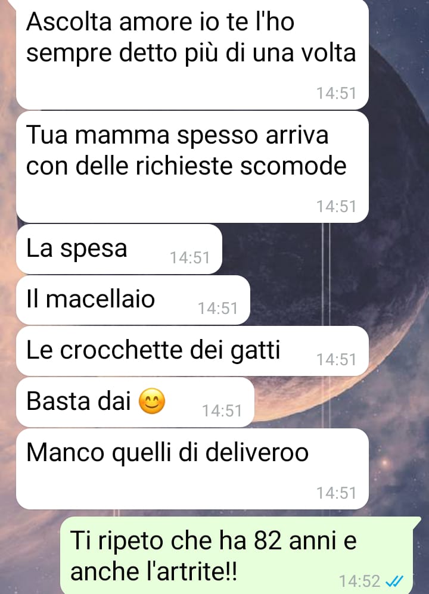Tap the 14:51 timestamp of 'Il macellaio'
Image resolution: width=429 pixels, height=594 pixels.
coord(218,309)
